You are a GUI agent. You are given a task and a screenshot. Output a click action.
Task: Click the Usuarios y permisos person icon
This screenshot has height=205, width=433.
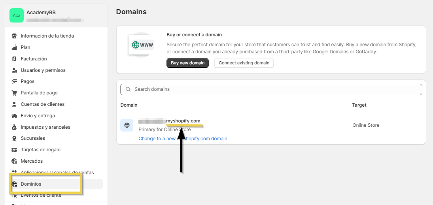(15, 70)
